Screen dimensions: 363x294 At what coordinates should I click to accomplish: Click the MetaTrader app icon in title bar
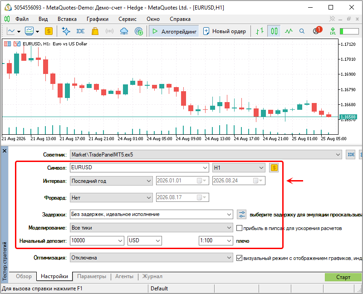[x=8, y=8]
